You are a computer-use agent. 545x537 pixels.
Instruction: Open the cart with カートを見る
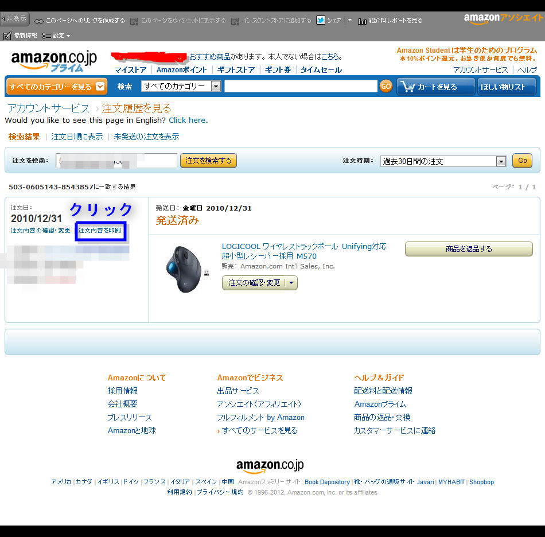click(436, 87)
